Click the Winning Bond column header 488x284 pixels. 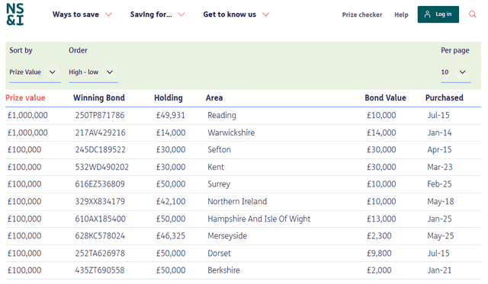pyautogui.click(x=99, y=98)
